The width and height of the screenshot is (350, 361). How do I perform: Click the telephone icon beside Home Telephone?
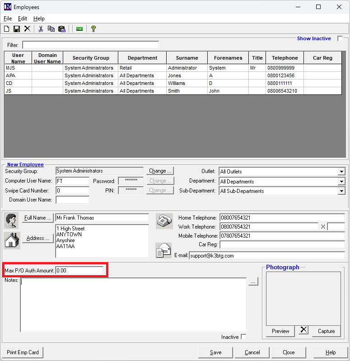[164, 221]
